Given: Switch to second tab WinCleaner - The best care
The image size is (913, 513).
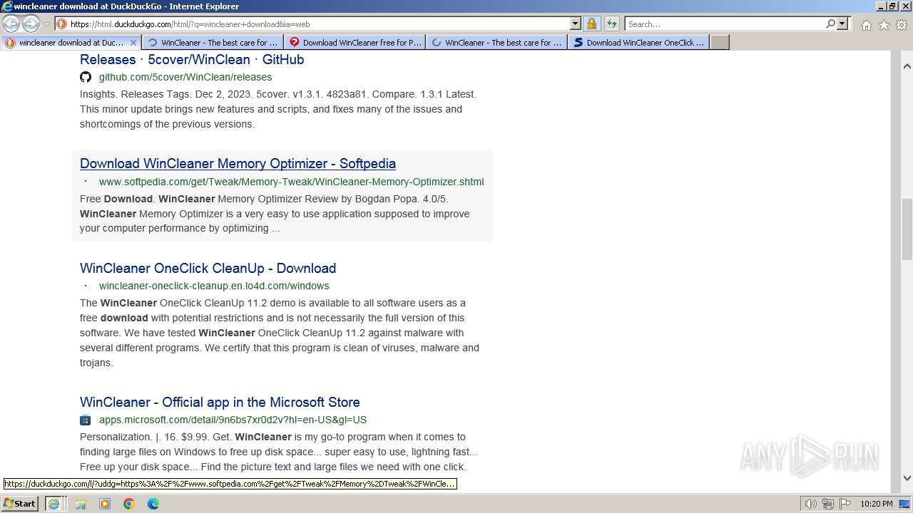Looking at the screenshot, I should [213, 43].
